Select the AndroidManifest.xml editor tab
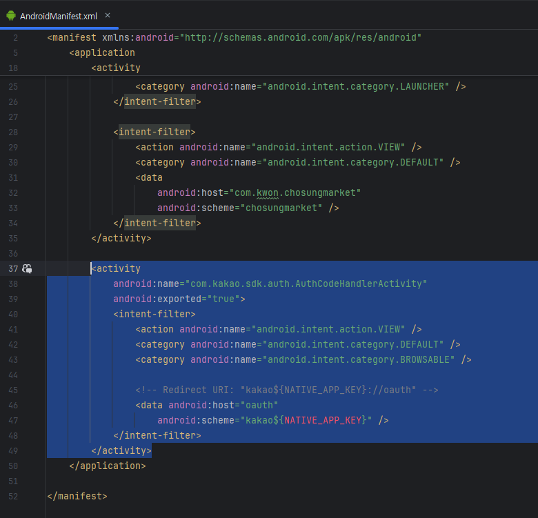Viewport: 538px width, 518px height. coord(59,16)
